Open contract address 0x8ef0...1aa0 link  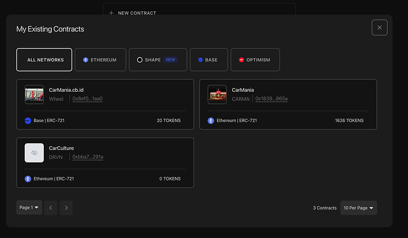point(87,99)
